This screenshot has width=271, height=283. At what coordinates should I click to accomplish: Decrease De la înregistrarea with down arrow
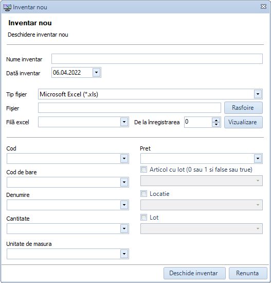tap(216, 124)
